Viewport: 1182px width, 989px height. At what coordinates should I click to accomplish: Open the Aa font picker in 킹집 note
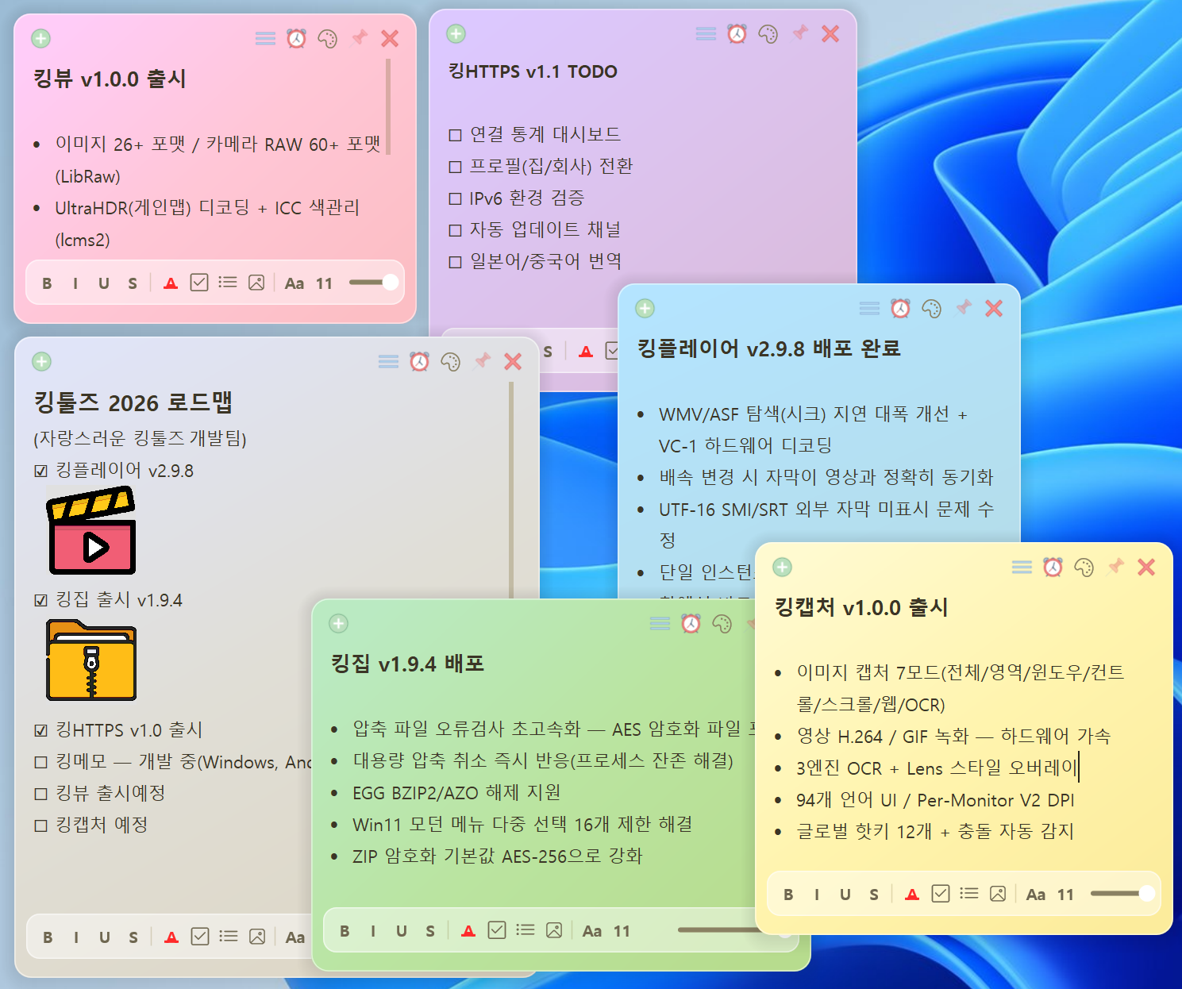[592, 931]
